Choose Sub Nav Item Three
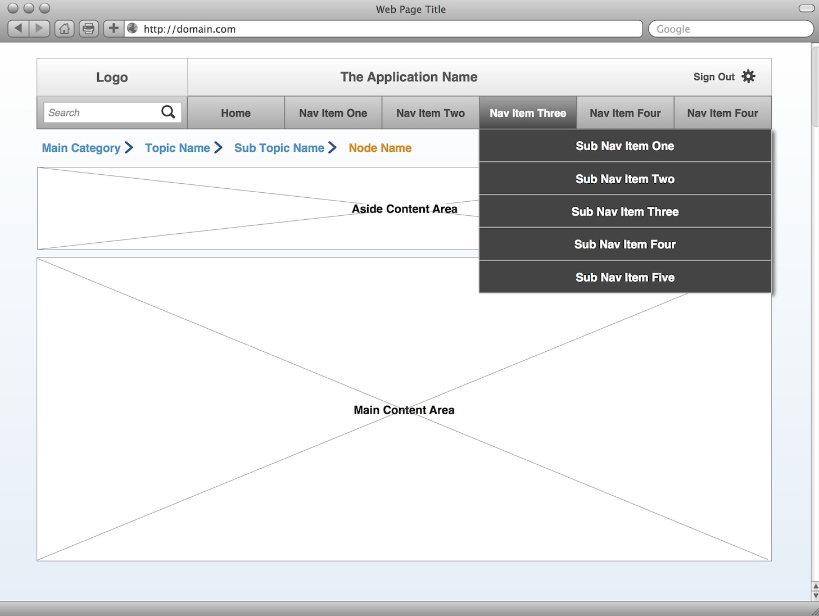 pos(625,211)
